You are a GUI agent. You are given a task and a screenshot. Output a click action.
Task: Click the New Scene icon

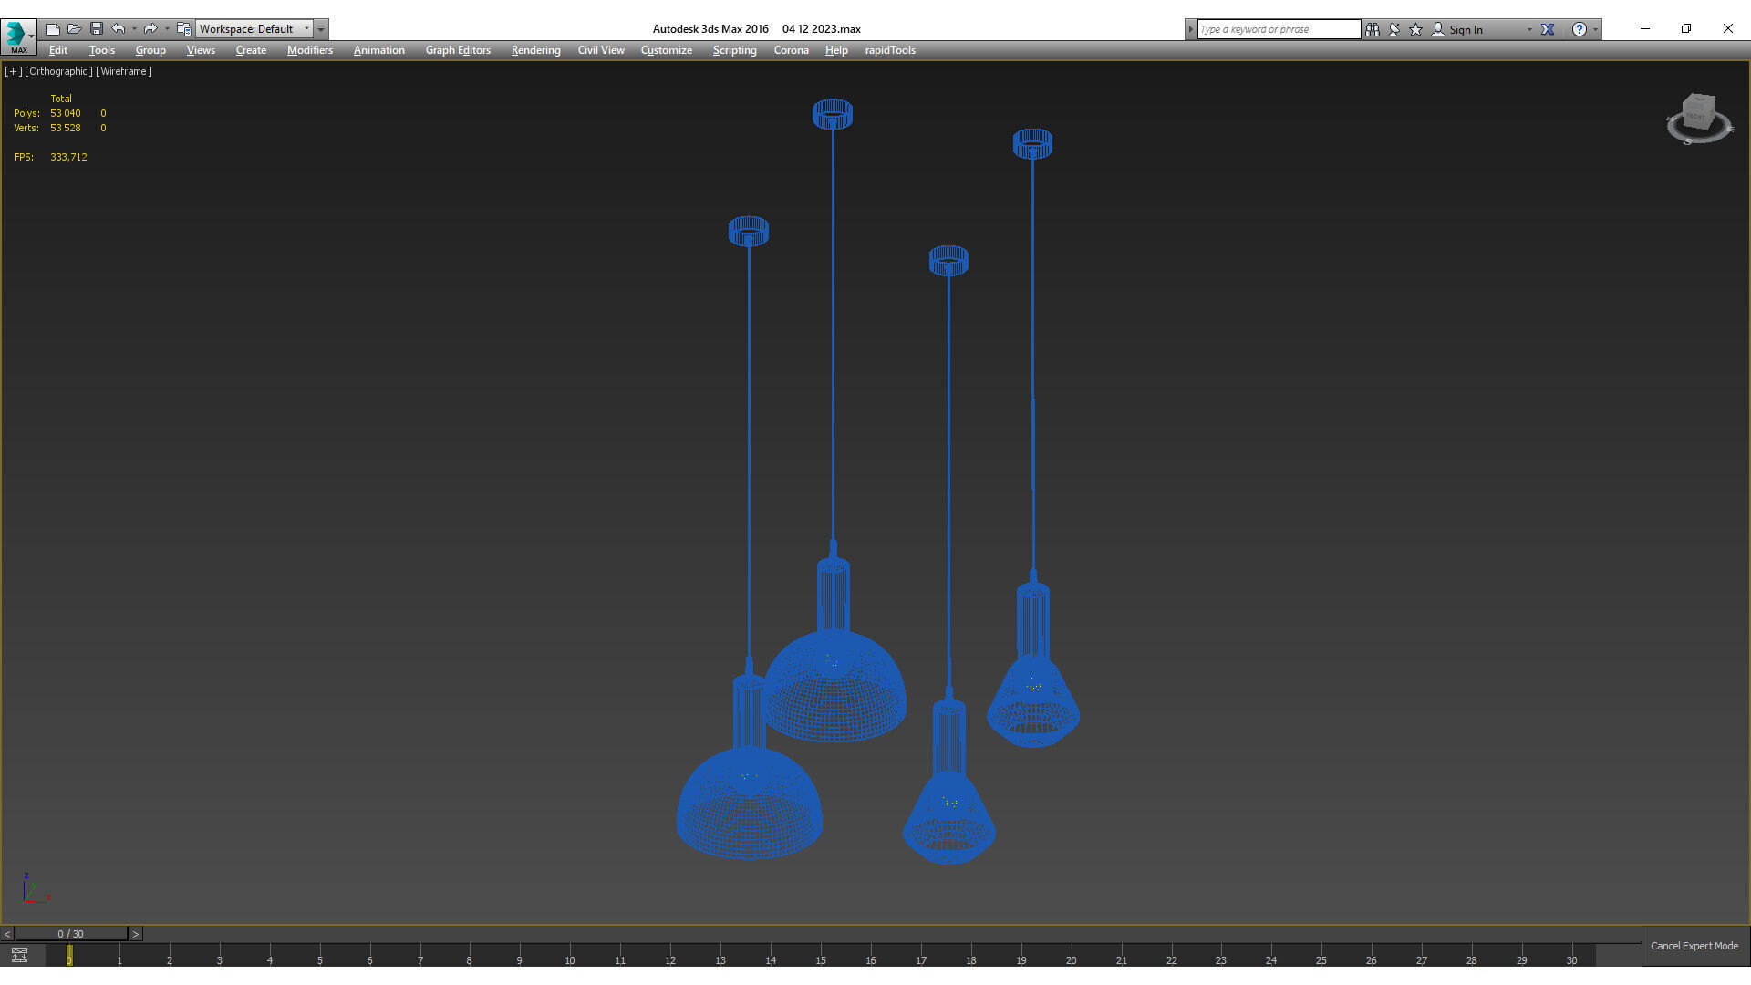click(x=53, y=29)
